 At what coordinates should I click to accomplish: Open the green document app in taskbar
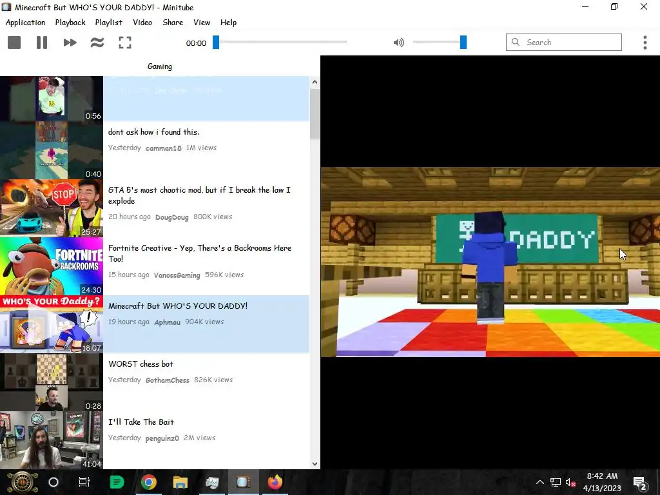click(117, 482)
